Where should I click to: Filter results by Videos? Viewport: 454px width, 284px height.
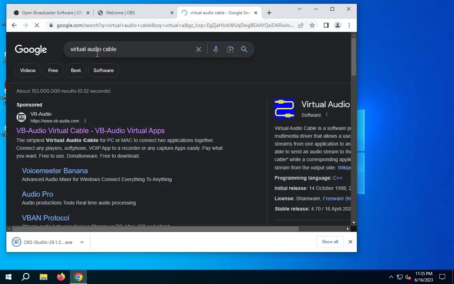[x=28, y=70]
